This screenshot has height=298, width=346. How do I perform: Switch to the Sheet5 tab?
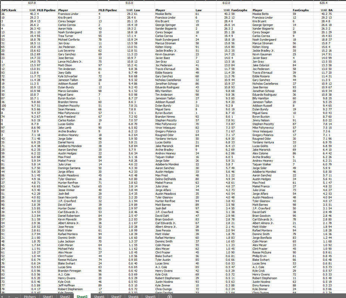150,297
